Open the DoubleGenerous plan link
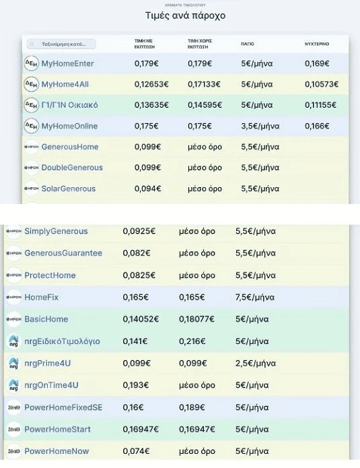 pyautogui.click(x=72, y=168)
